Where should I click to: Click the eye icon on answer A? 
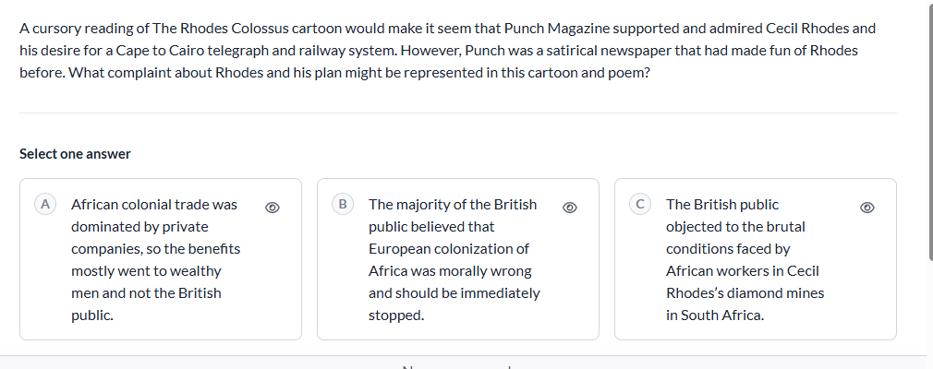273,208
